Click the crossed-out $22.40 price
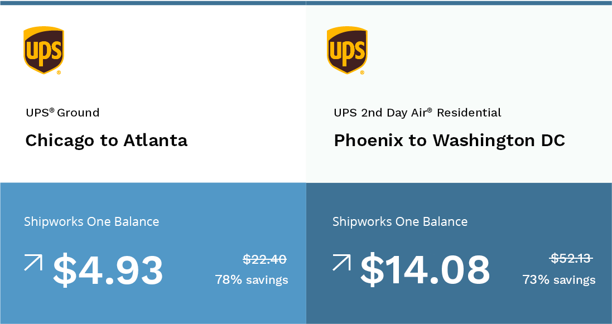The width and height of the screenshot is (612, 324). tap(264, 259)
